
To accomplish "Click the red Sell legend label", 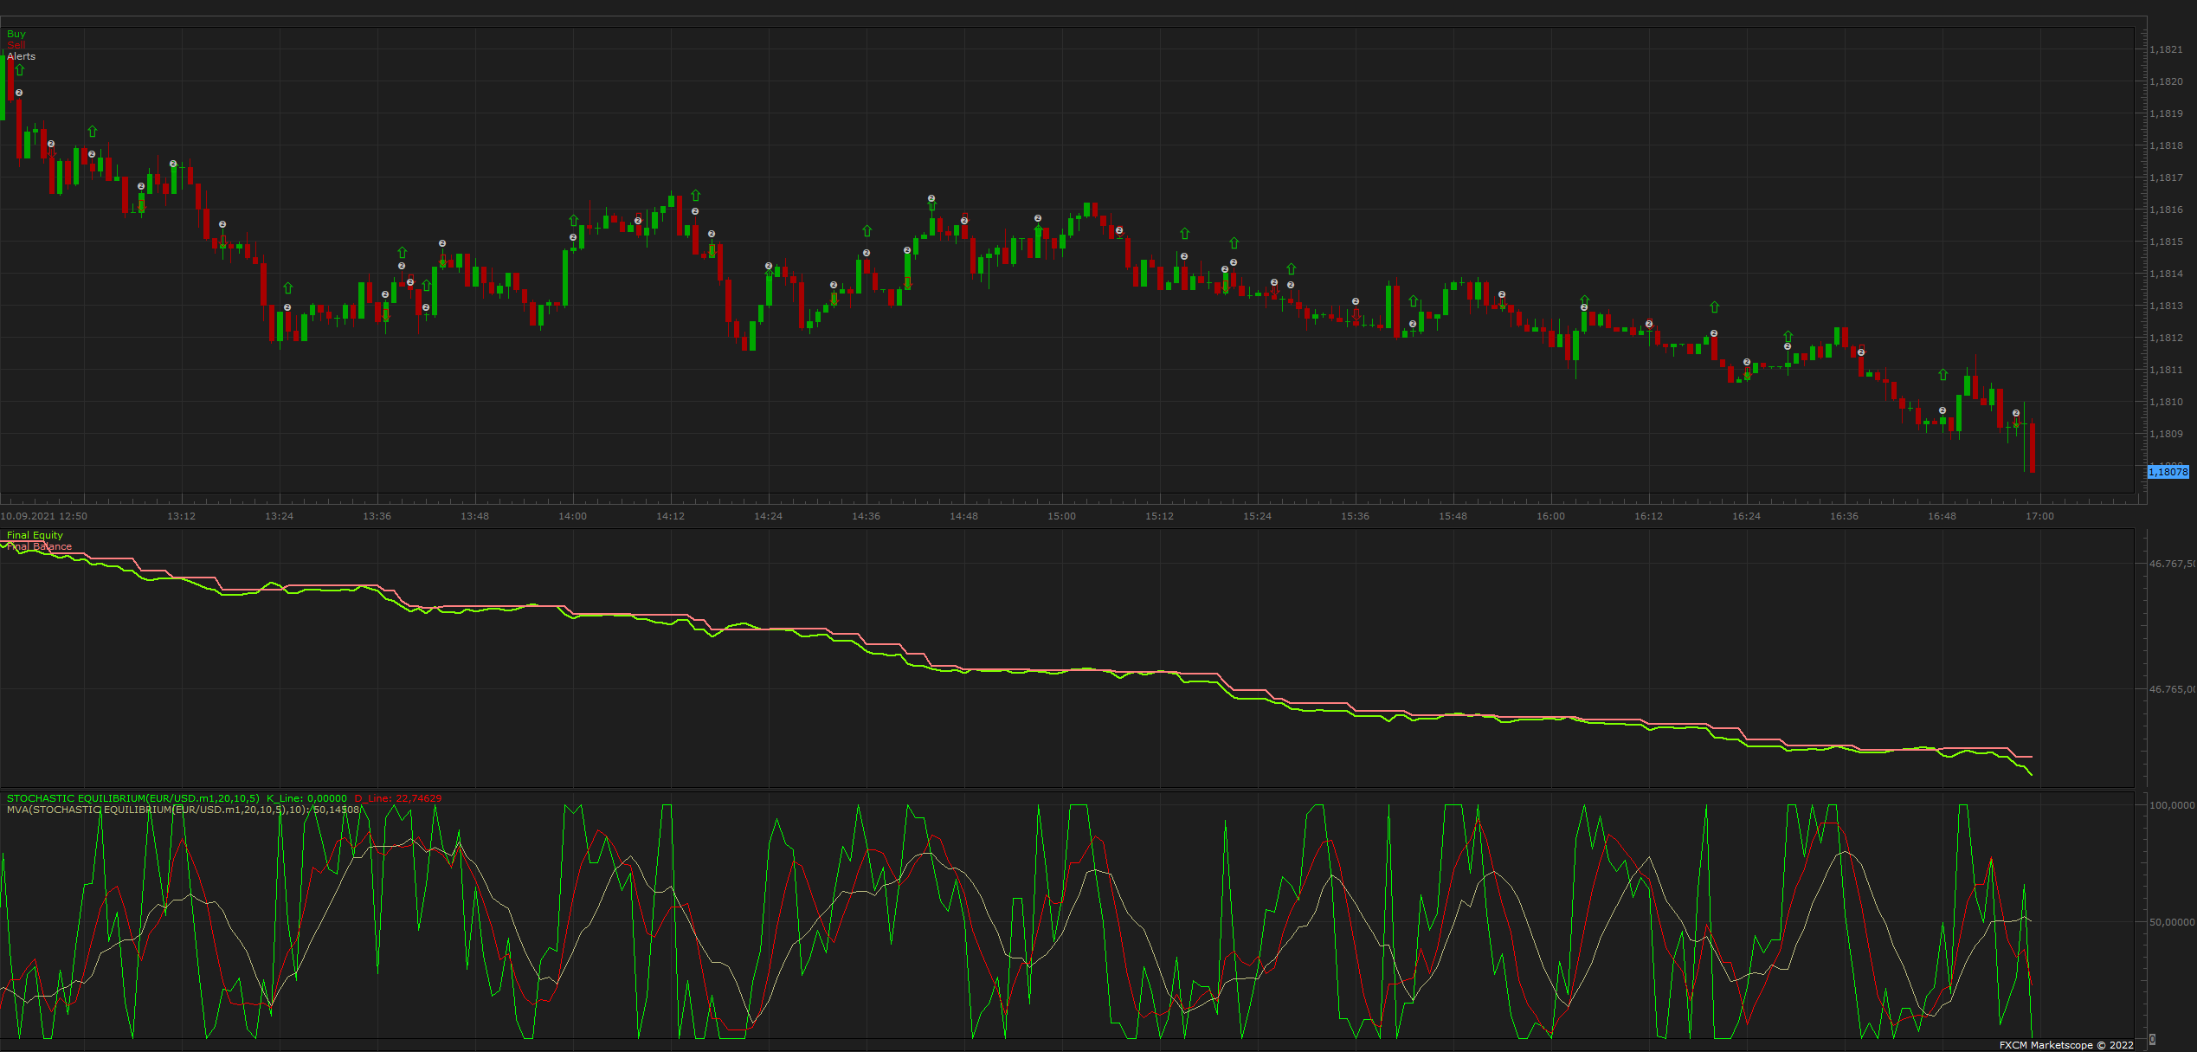I will tap(16, 45).
